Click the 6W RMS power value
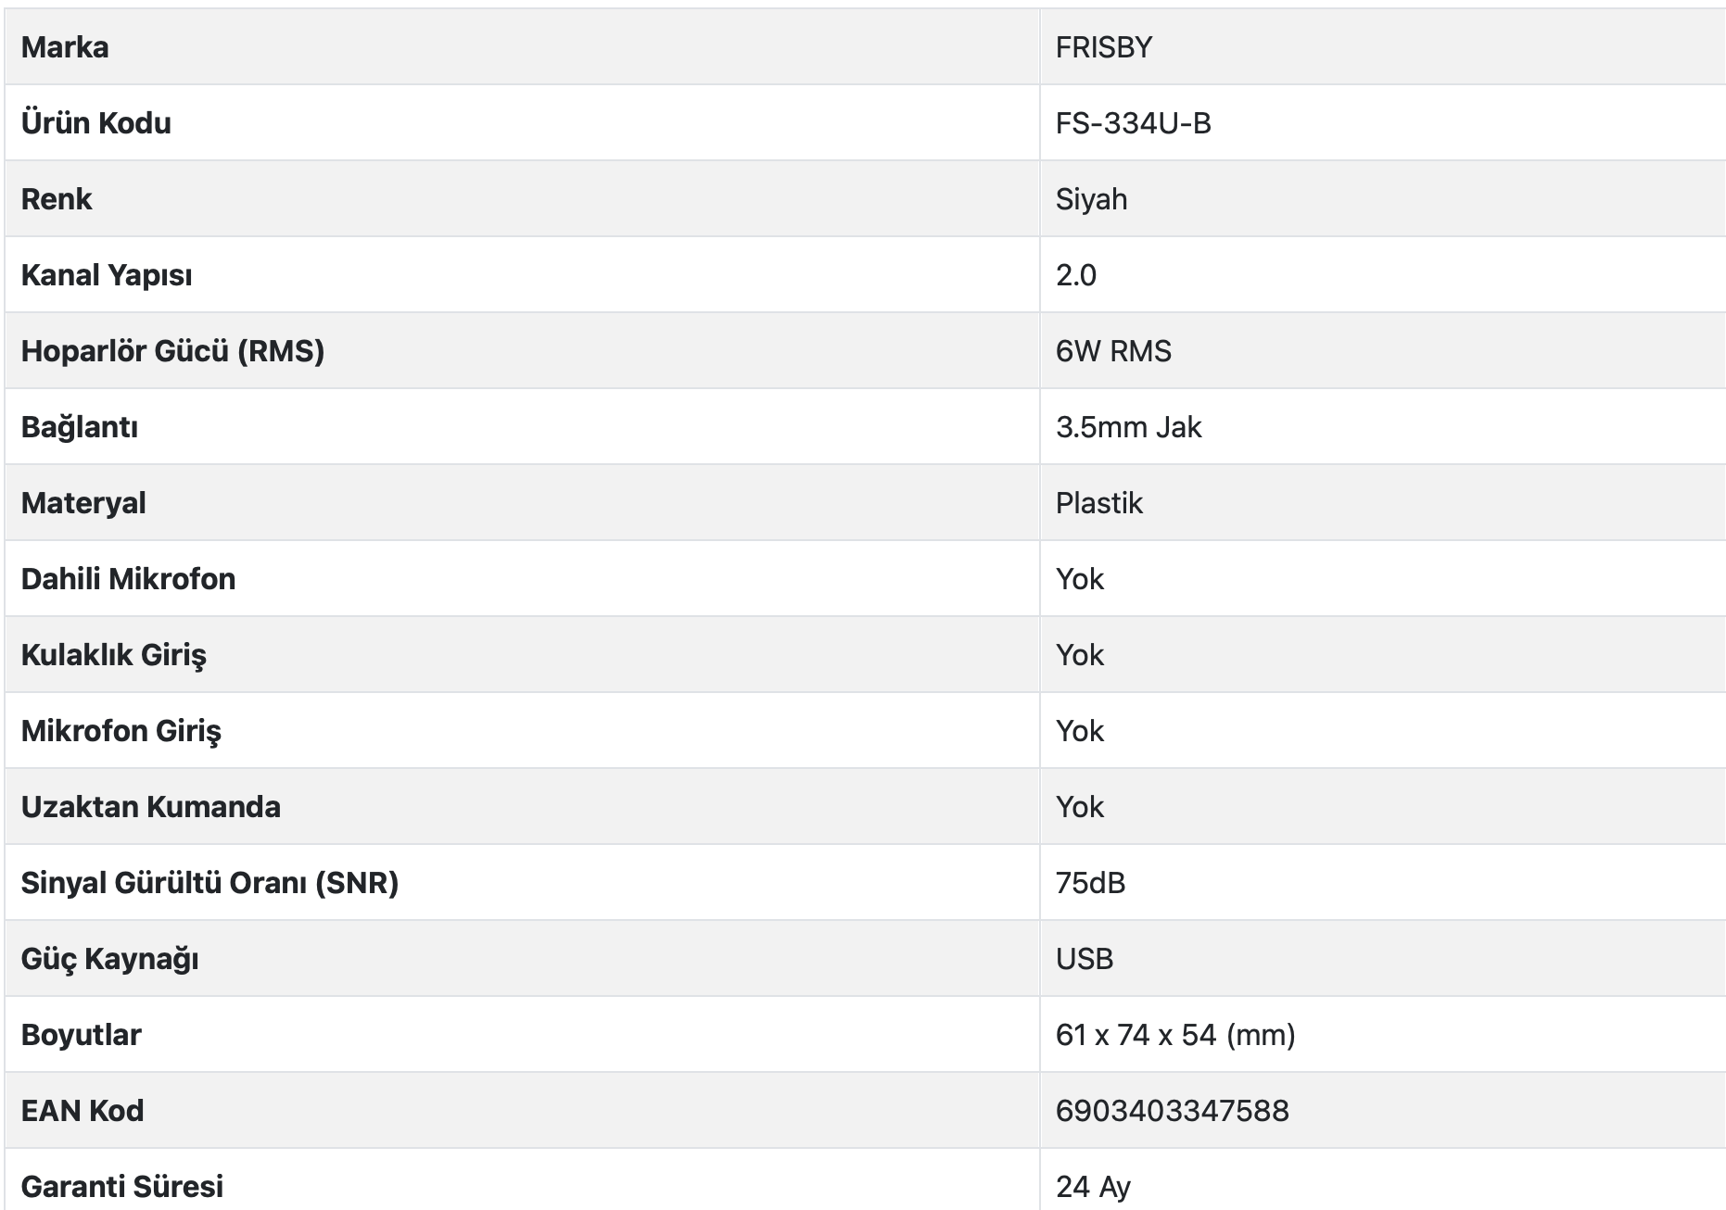1726x1210 pixels. pyautogui.click(x=1113, y=351)
